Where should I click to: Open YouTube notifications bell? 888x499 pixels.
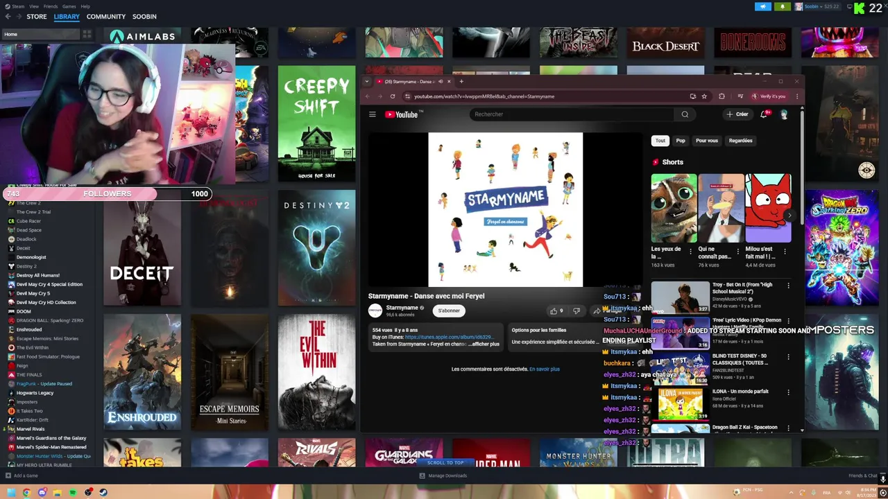point(764,114)
